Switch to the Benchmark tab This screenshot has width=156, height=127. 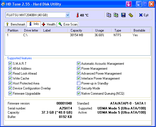[16, 24]
